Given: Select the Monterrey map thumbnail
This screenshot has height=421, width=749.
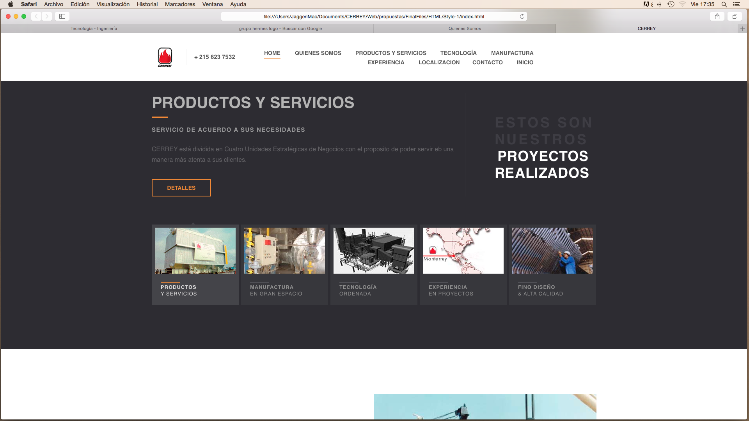Looking at the screenshot, I should [463, 251].
